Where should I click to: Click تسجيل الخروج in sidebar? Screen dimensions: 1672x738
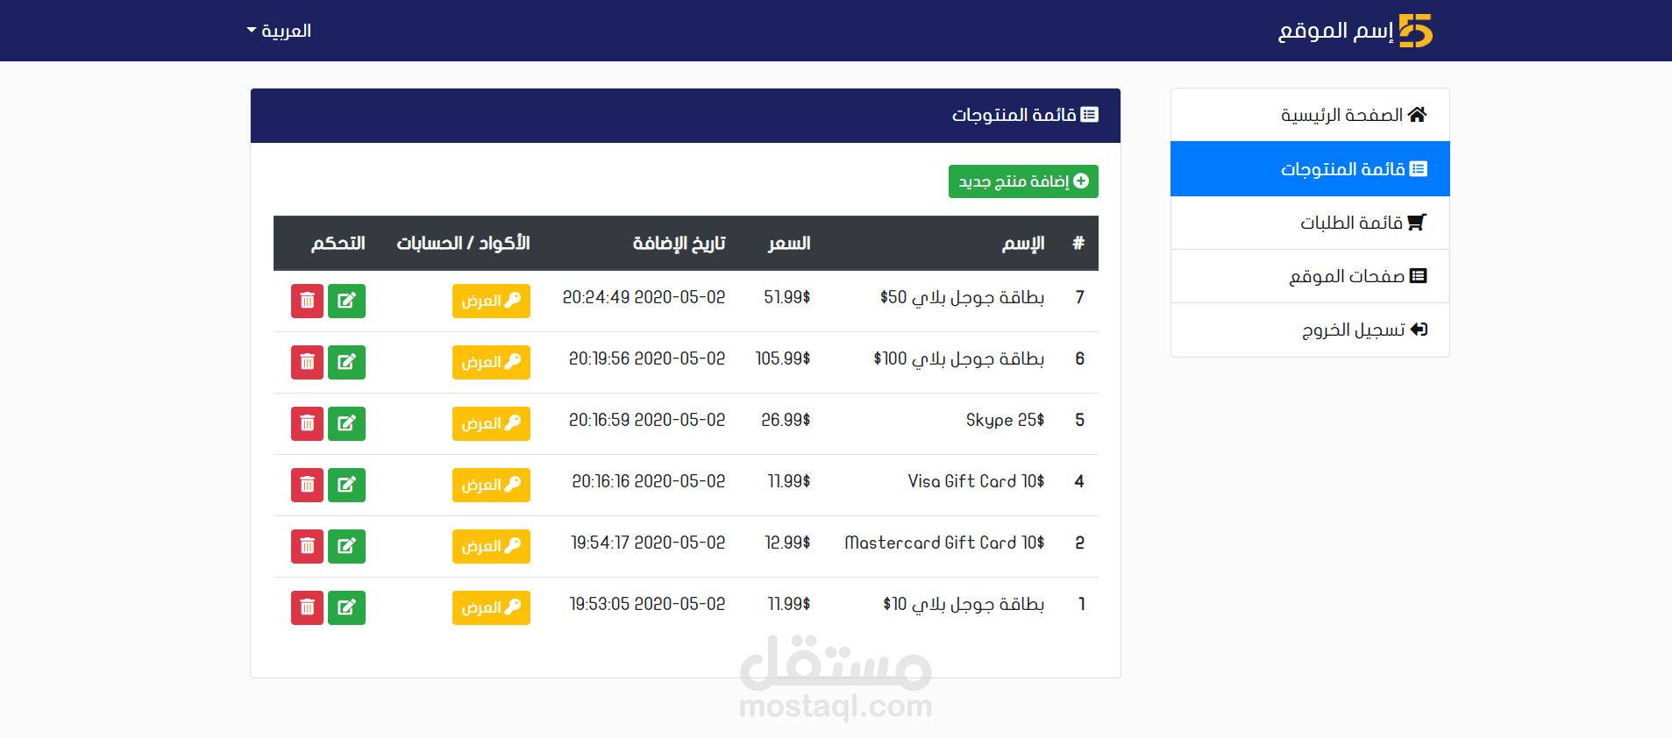[1310, 330]
